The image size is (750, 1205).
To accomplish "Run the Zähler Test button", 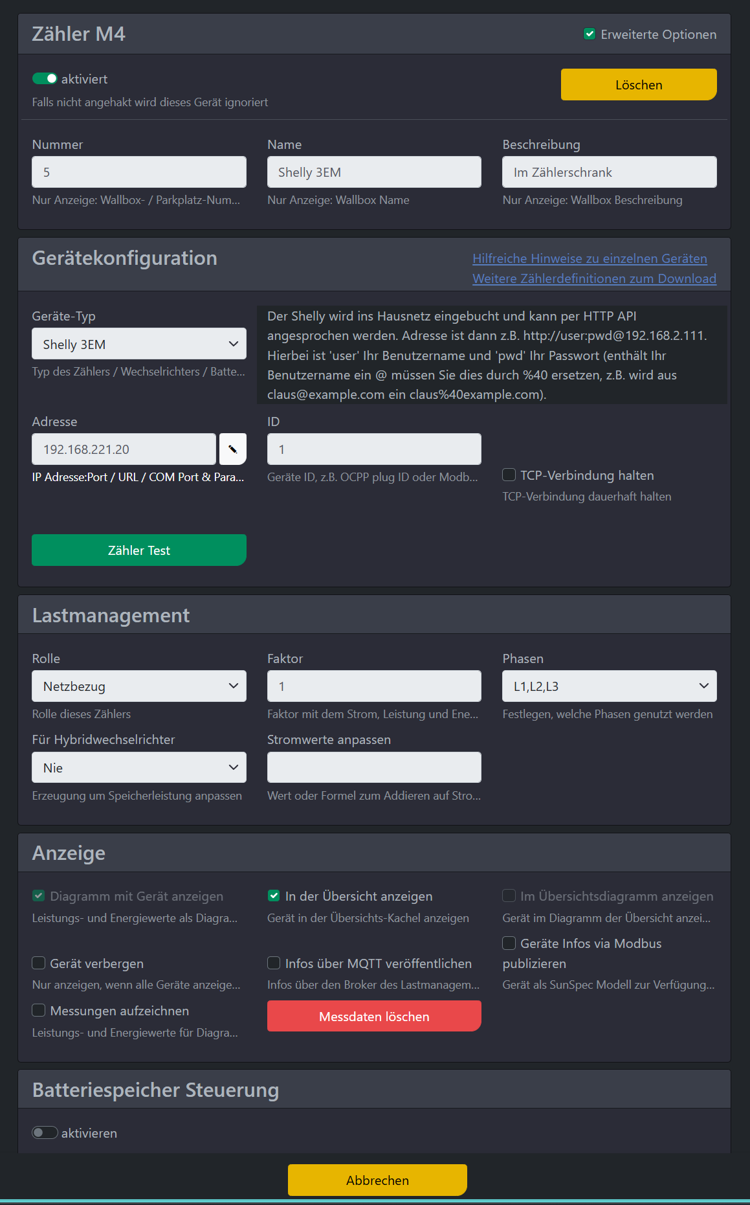I will pyautogui.click(x=139, y=550).
